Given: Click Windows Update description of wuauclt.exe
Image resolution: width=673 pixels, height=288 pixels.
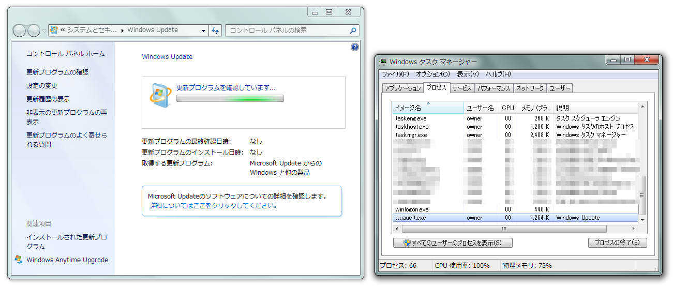Looking at the screenshot, I should pyautogui.click(x=578, y=218).
